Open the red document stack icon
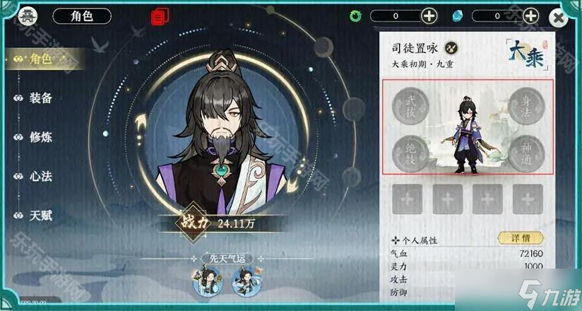This screenshot has width=582, height=311. (160, 17)
